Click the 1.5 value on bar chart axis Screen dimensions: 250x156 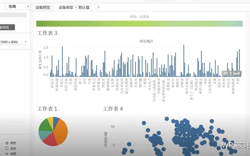46,48
